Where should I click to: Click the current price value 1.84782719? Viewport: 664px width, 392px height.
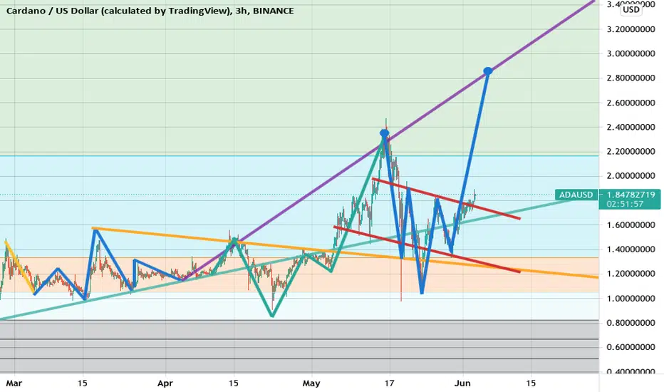(x=631, y=195)
